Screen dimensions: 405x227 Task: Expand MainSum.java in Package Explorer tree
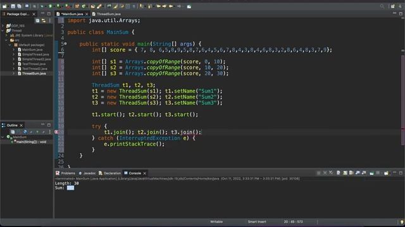pyautogui.click(x=14, y=50)
